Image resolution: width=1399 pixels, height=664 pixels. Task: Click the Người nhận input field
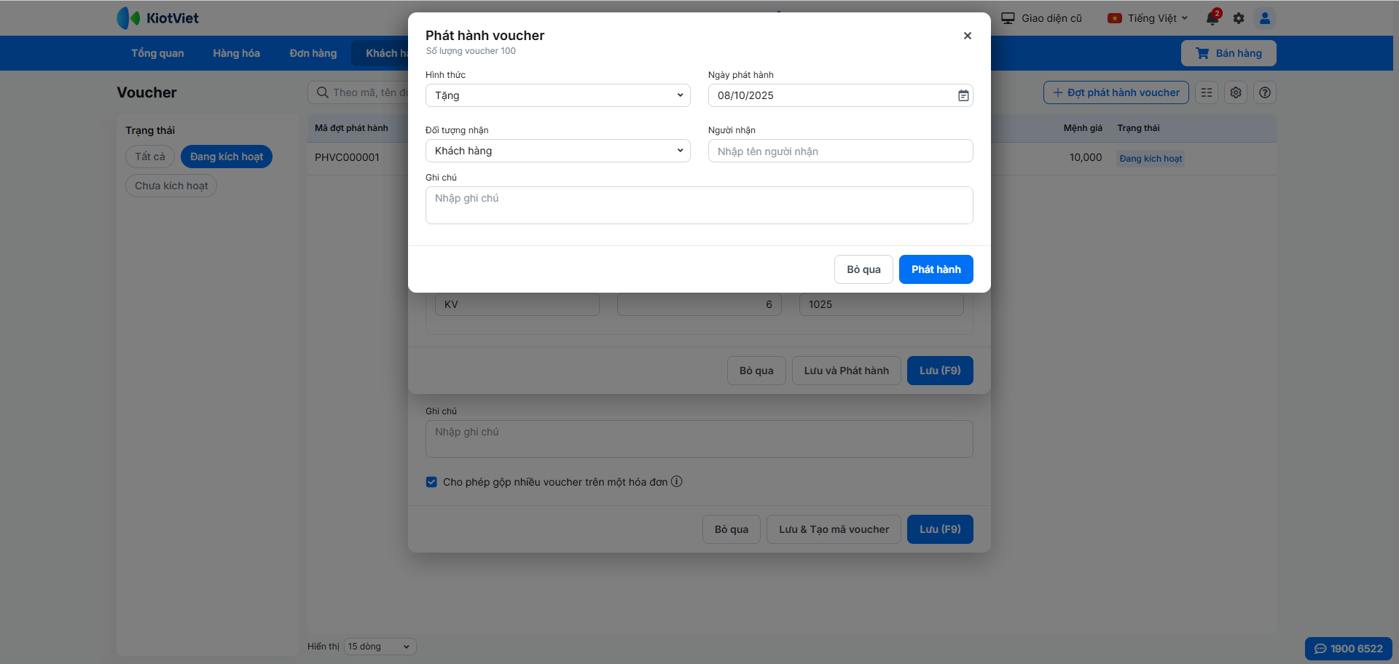pos(840,151)
